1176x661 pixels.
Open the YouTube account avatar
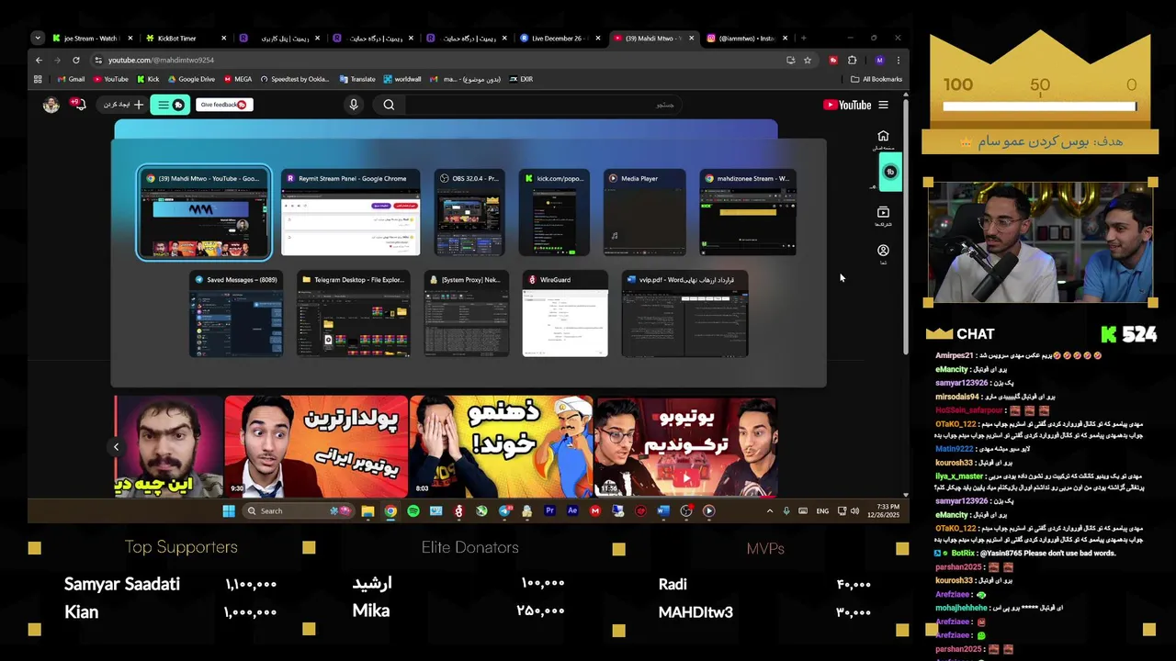click(51, 105)
